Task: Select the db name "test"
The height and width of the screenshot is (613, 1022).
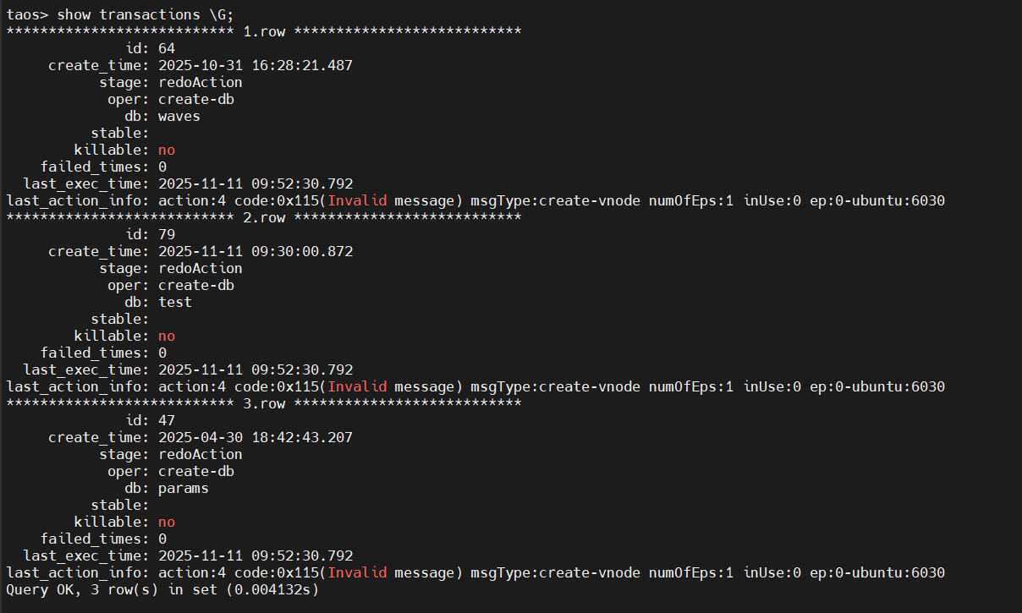Action: click(x=175, y=302)
